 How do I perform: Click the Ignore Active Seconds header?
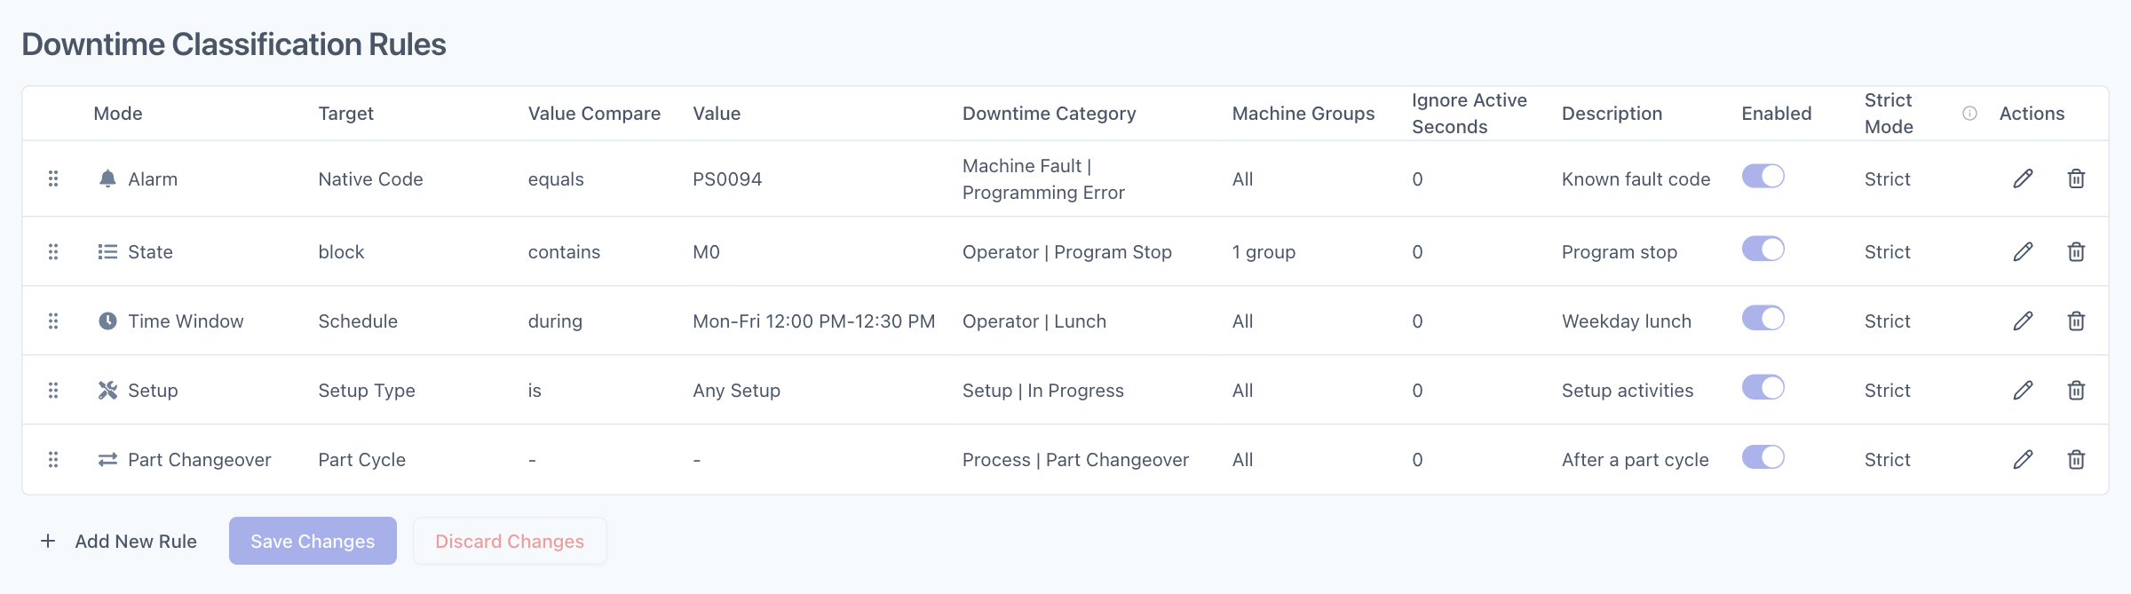point(1470,114)
